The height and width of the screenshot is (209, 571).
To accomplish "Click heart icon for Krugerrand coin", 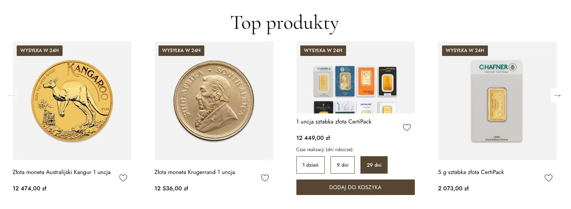I will pos(265,178).
